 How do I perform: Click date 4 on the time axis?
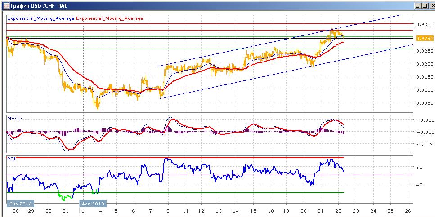click(100, 210)
